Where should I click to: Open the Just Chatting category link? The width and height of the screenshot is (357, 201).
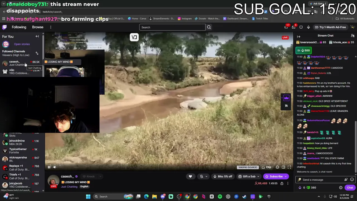[69, 186]
